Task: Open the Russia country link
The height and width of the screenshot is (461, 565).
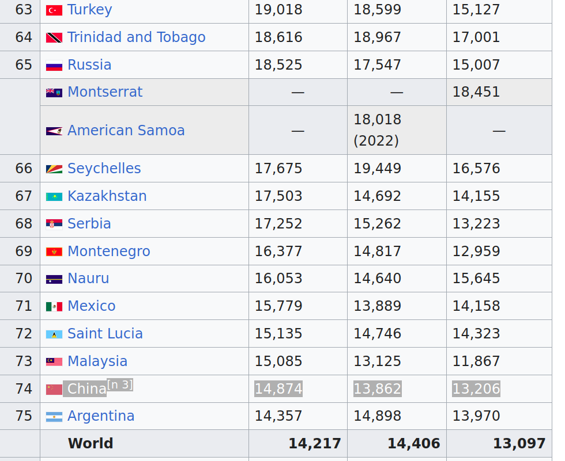Action: tap(89, 64)
